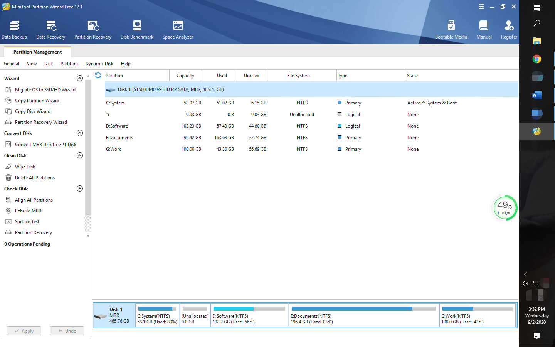Sort by Capacity column header
This screenshot has width=555, height=347.
pyautogui.click(x=185, y=76)
